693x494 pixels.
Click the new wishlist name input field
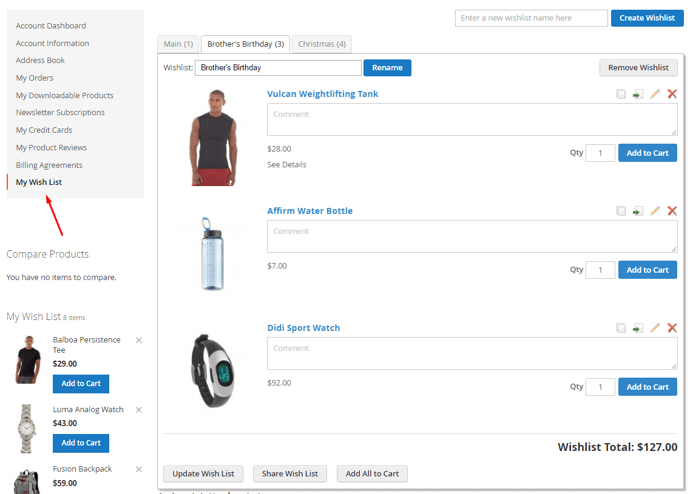[531, 18]
